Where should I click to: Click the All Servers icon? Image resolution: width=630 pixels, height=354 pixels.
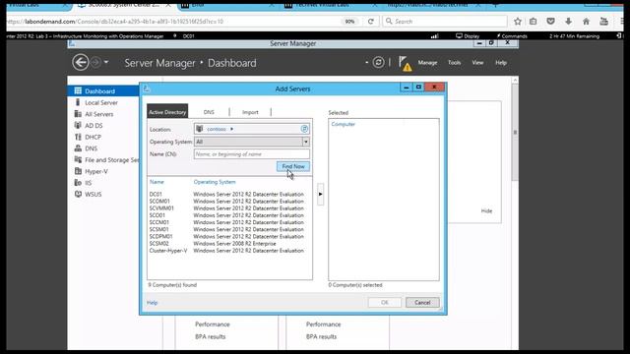click(78, 114)
